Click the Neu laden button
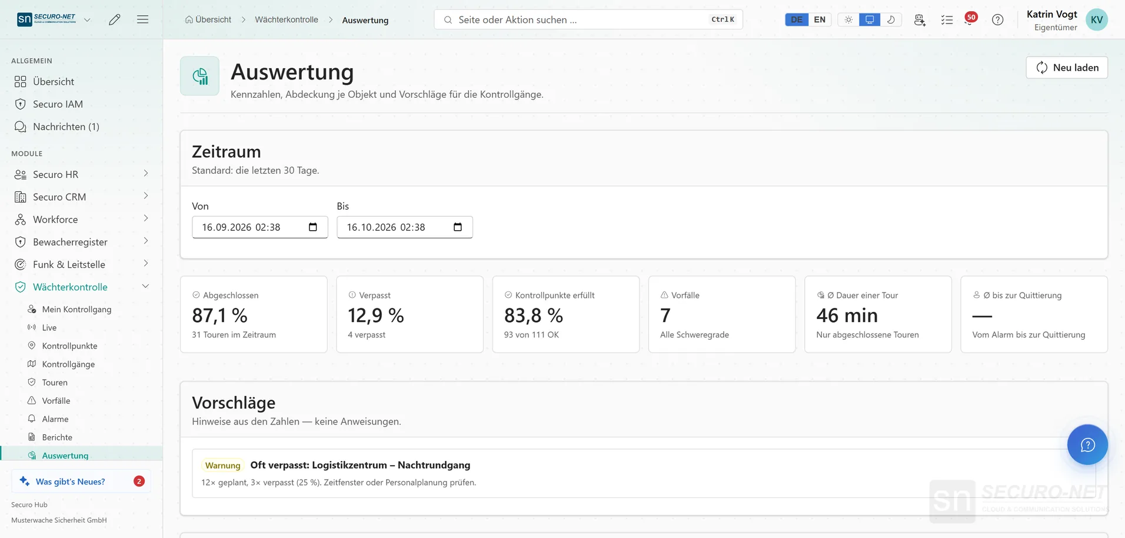The image size is (1125, 538). pyautogui.click(x=1066, y=68)
